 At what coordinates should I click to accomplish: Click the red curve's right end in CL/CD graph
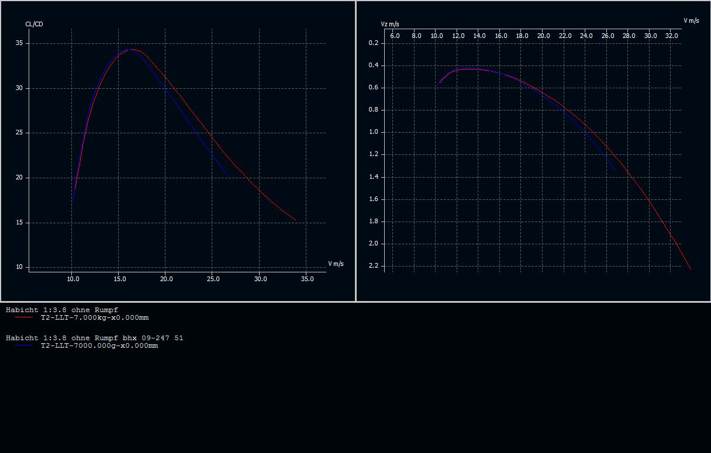(x=295, y=220)
